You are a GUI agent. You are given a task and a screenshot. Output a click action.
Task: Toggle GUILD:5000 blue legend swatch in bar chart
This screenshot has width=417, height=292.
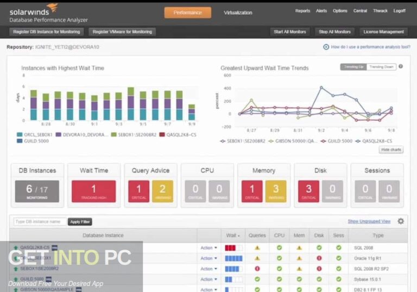[x=20, y=141]
